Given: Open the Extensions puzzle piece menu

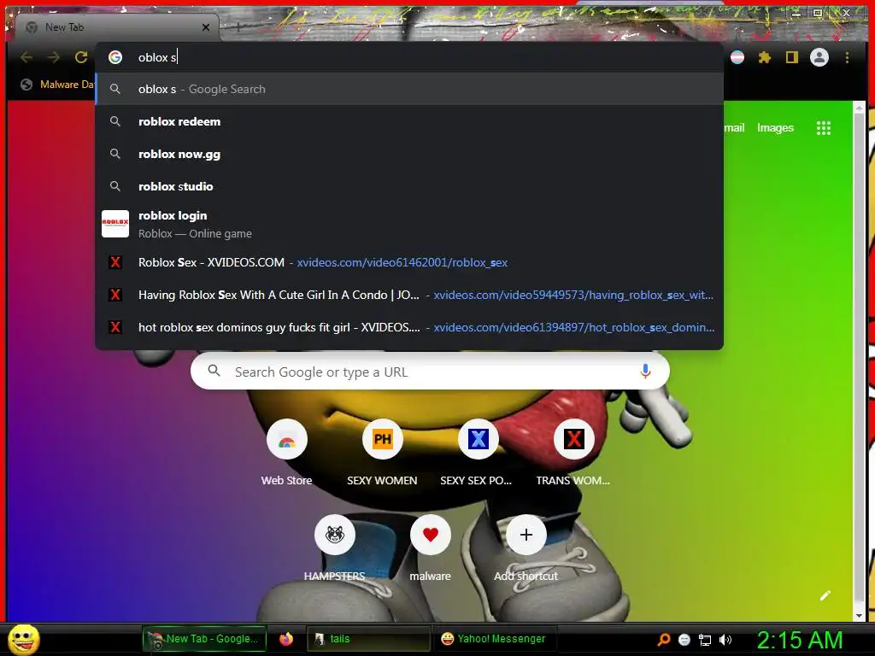Looking at the screenshot, I should point(765,57).
